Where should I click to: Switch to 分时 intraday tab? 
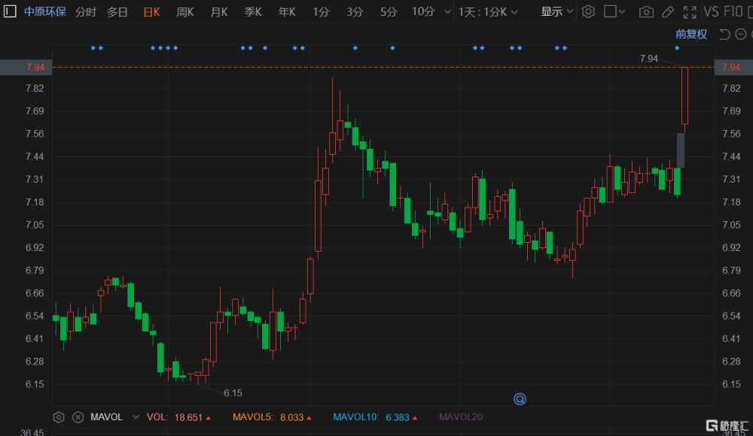click(x=86, y=12)
